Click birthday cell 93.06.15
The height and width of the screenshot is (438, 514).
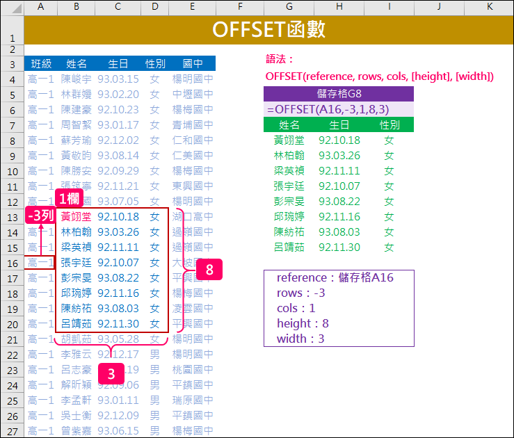click(118, 431)
